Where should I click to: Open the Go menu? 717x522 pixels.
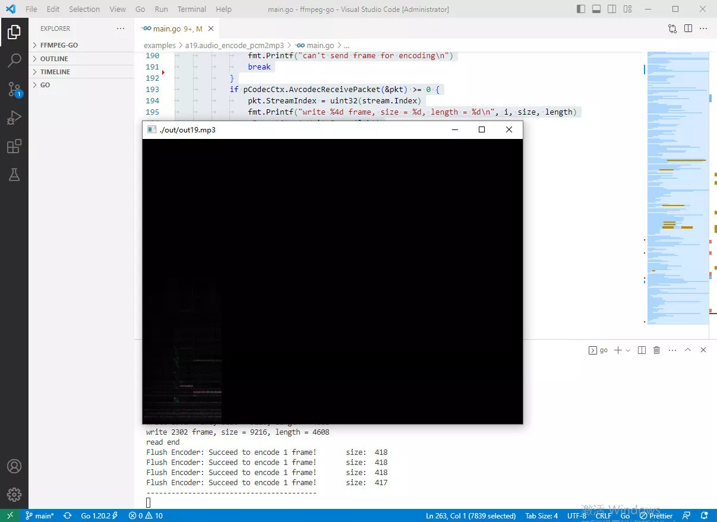tap(140, 9)
